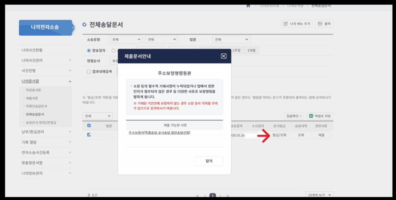Toggle the select-all checkbox in table header
Viewport: 396px width, 200px height.
point(89,125)
